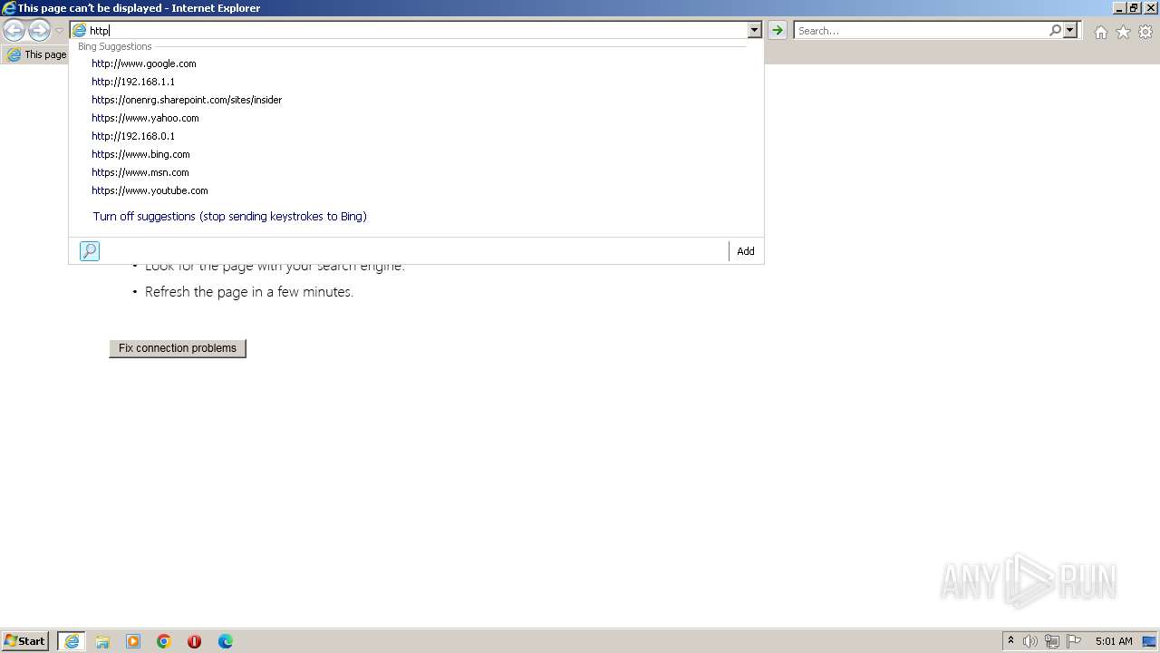Click the volume speaker tray icon
1160x653 pixels.
pos(1030,641)
